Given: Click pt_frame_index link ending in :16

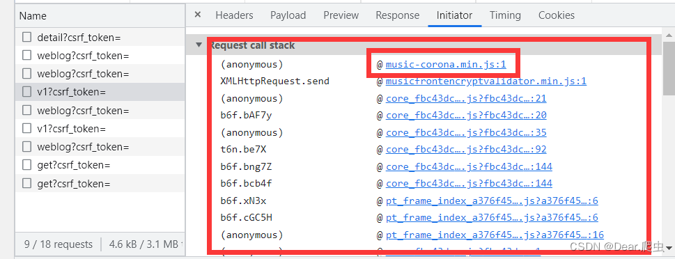Looking at the screenshot, I should pos(495,235).
